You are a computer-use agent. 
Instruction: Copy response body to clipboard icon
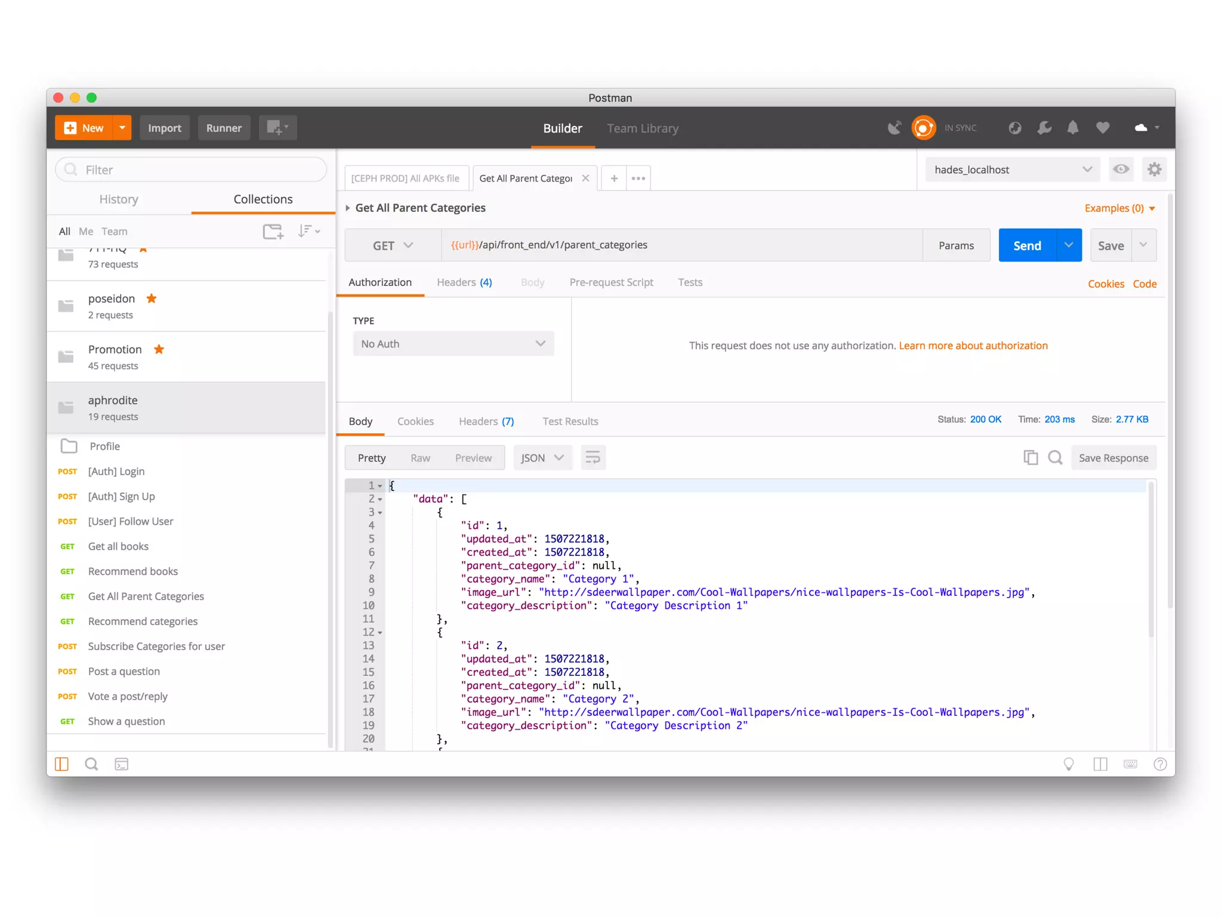point(1030,458)
